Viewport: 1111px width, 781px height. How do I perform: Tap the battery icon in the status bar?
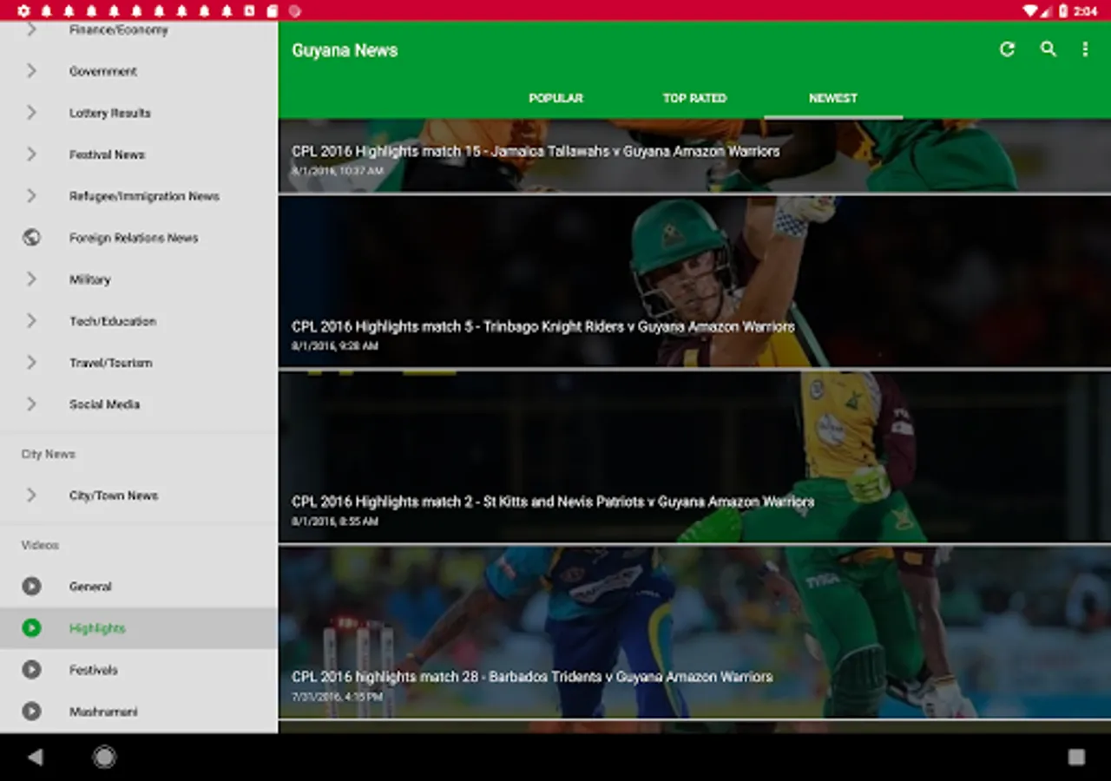tap(1063, 10)
